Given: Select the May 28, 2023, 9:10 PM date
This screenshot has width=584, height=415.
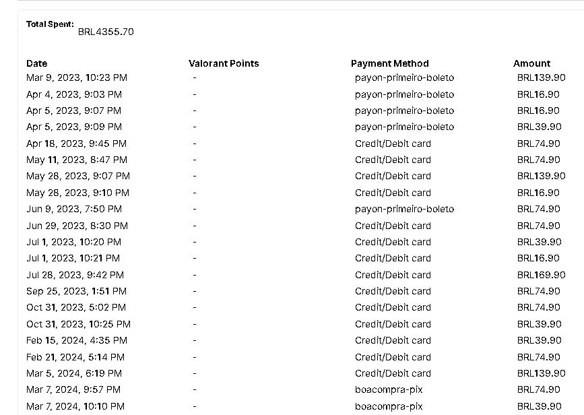Looking at the screenshot, I should pyautogui.click(x=78, y=193).
